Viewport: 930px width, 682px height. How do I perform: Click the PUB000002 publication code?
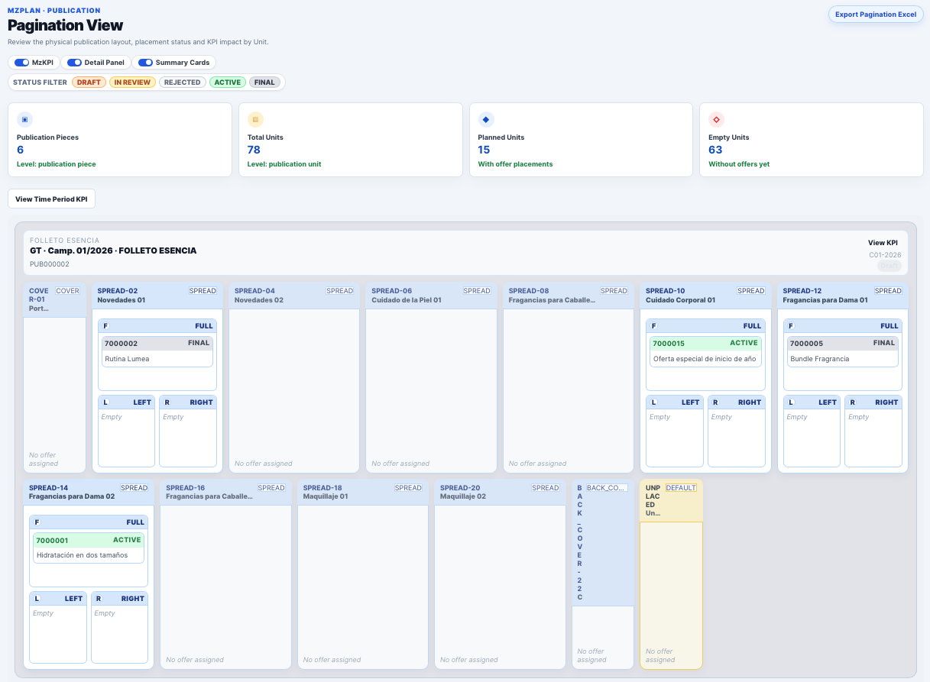pyautogui.click(x=50, y=264)
